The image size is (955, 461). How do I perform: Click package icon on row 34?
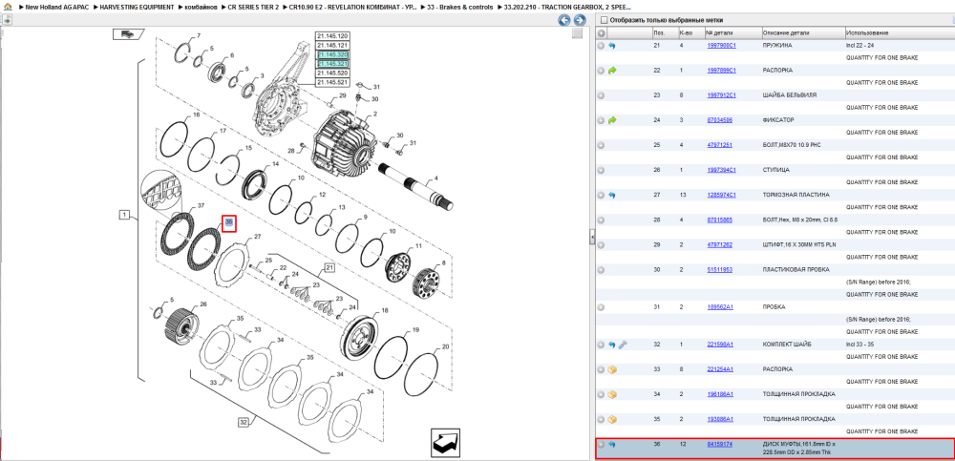click(612, 394)
